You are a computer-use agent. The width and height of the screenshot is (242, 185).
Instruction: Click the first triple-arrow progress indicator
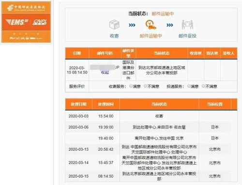click(132, 25)
